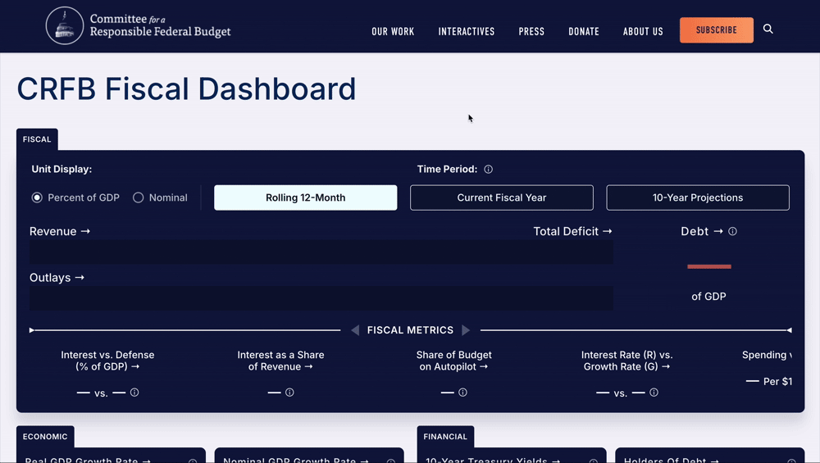Open the Debt link

(702, 231)
